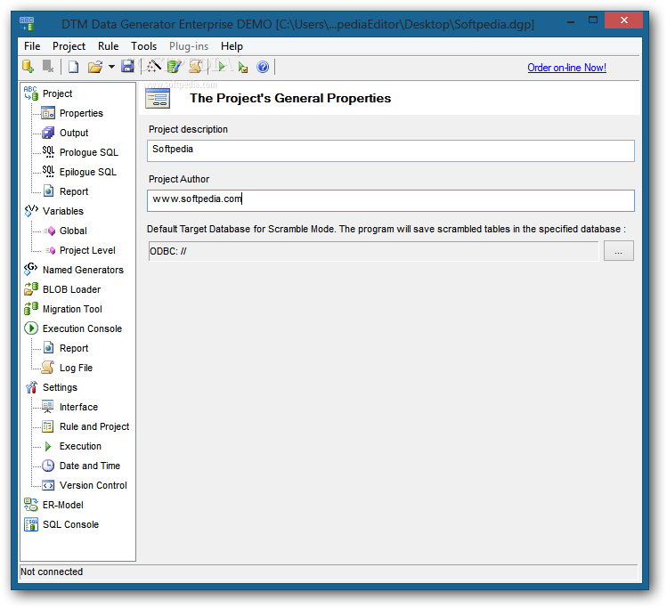Image resolution: width=667 pixels, height=608 pixels.
Task: Click the Project Author input field
Action: tap(391, 200)
